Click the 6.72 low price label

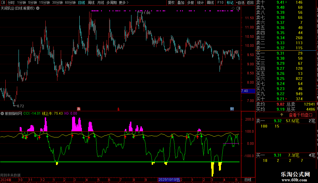coord(21,106)
